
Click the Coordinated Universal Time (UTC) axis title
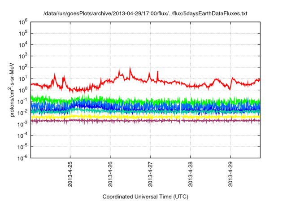[x=145, y=197]
